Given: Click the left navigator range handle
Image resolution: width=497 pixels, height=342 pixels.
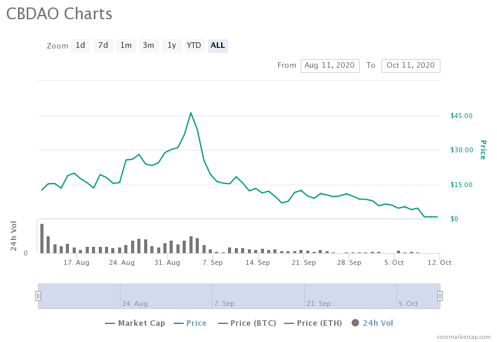Looking at the screenshot, I should tap(38, 296).
